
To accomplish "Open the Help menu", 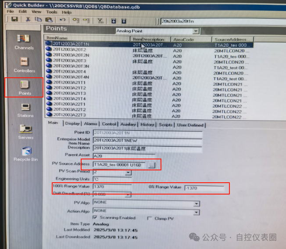I will [x=67, y=12].
